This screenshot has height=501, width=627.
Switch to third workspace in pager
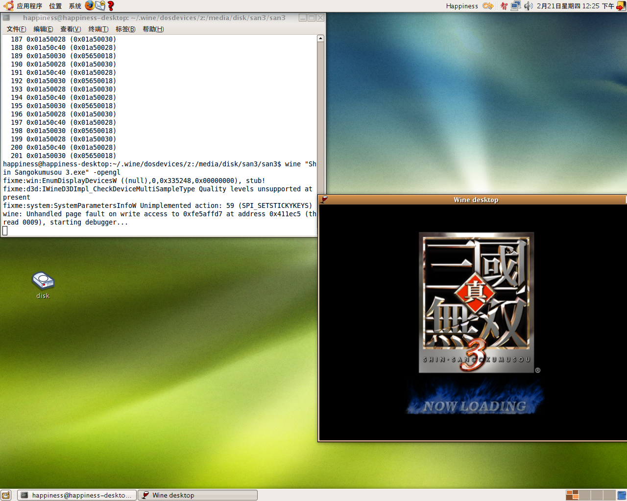point(597,495)
